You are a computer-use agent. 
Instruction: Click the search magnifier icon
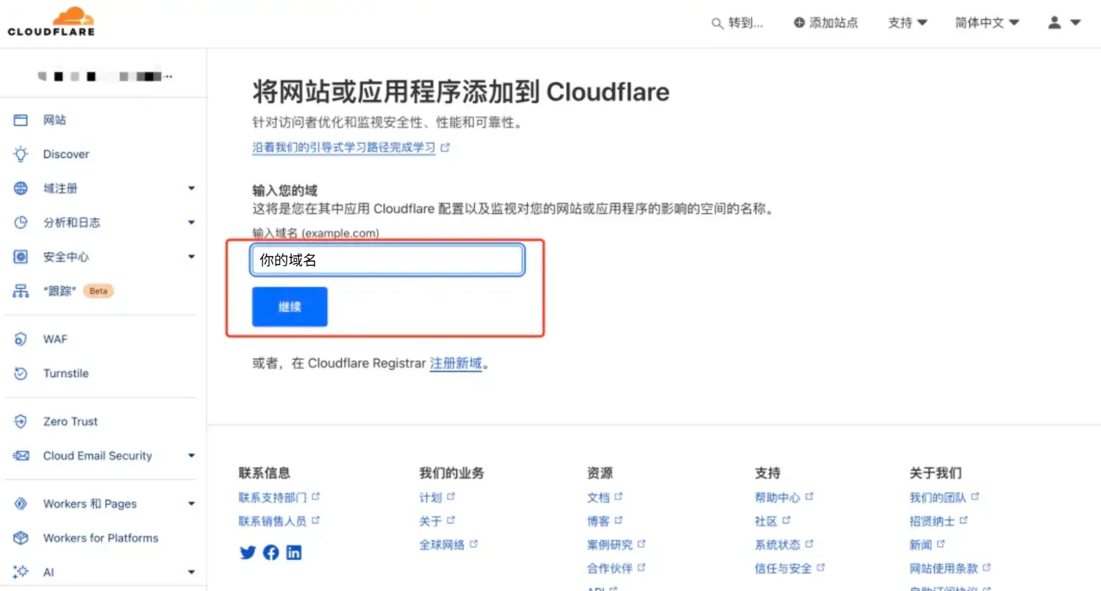(717, 24)
